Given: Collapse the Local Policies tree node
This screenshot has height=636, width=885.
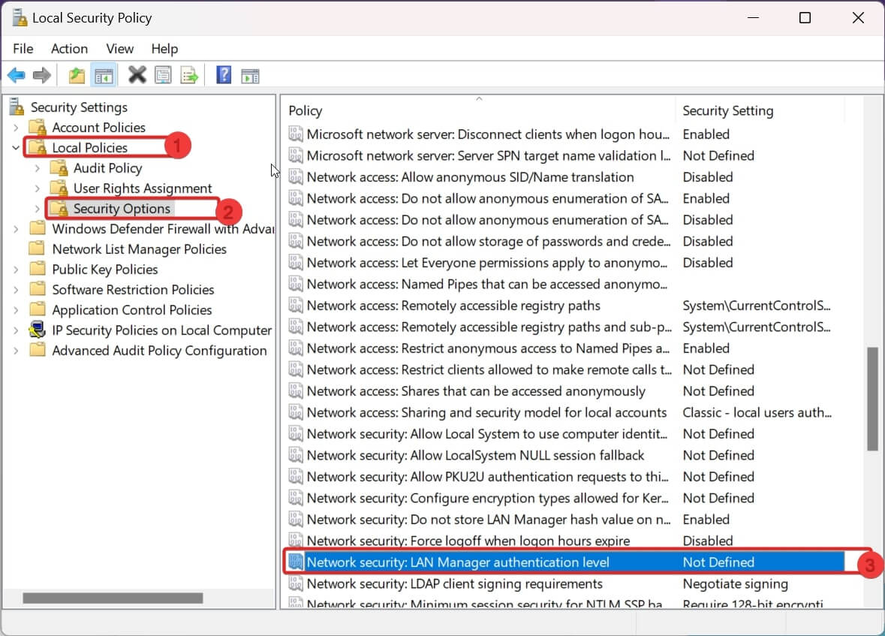Looking at the screenshot, I should (x=16, y=148).
